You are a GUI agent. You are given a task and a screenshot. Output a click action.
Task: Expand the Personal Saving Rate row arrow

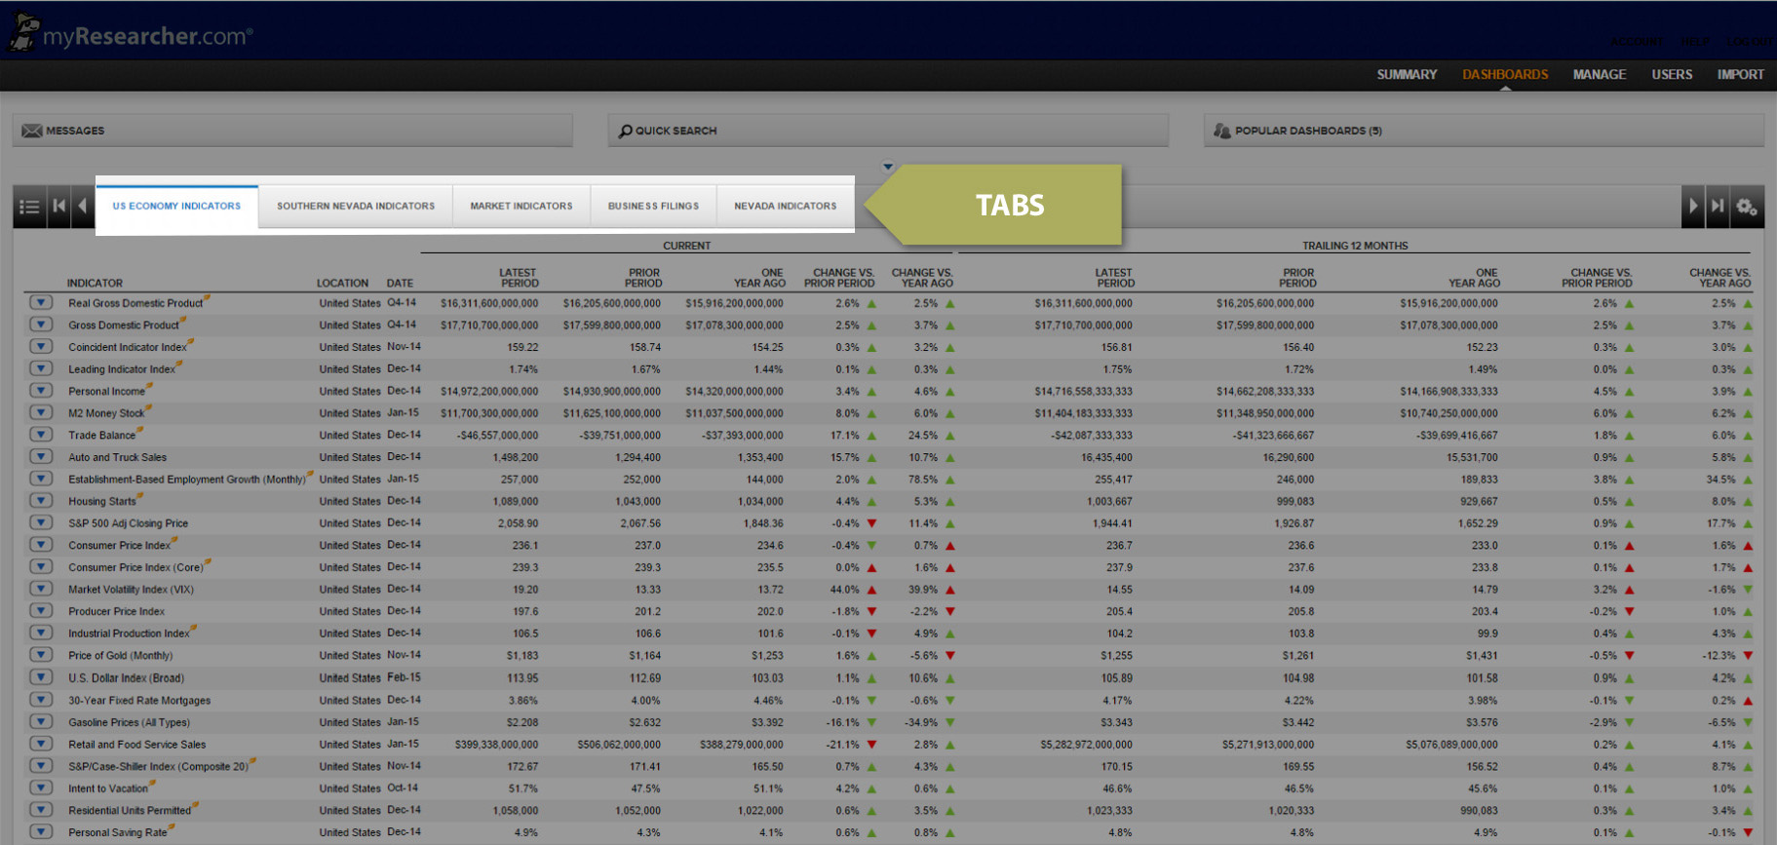click(41, 832)
